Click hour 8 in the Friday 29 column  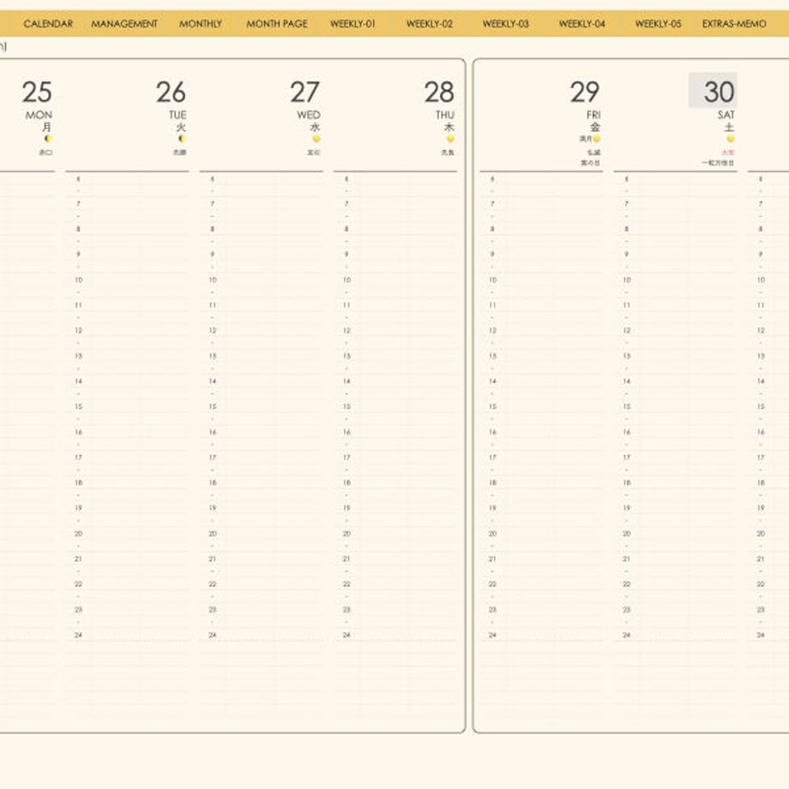click(x=492, y=229)
